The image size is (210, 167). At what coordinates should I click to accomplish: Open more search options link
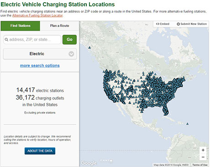pos(40,66)
